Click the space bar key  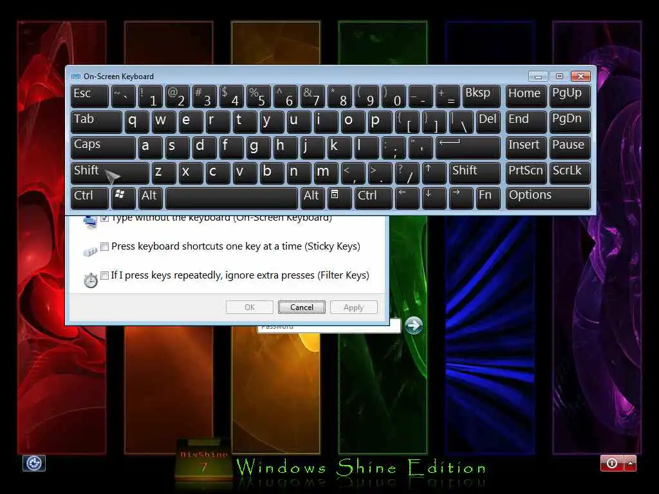232,197
